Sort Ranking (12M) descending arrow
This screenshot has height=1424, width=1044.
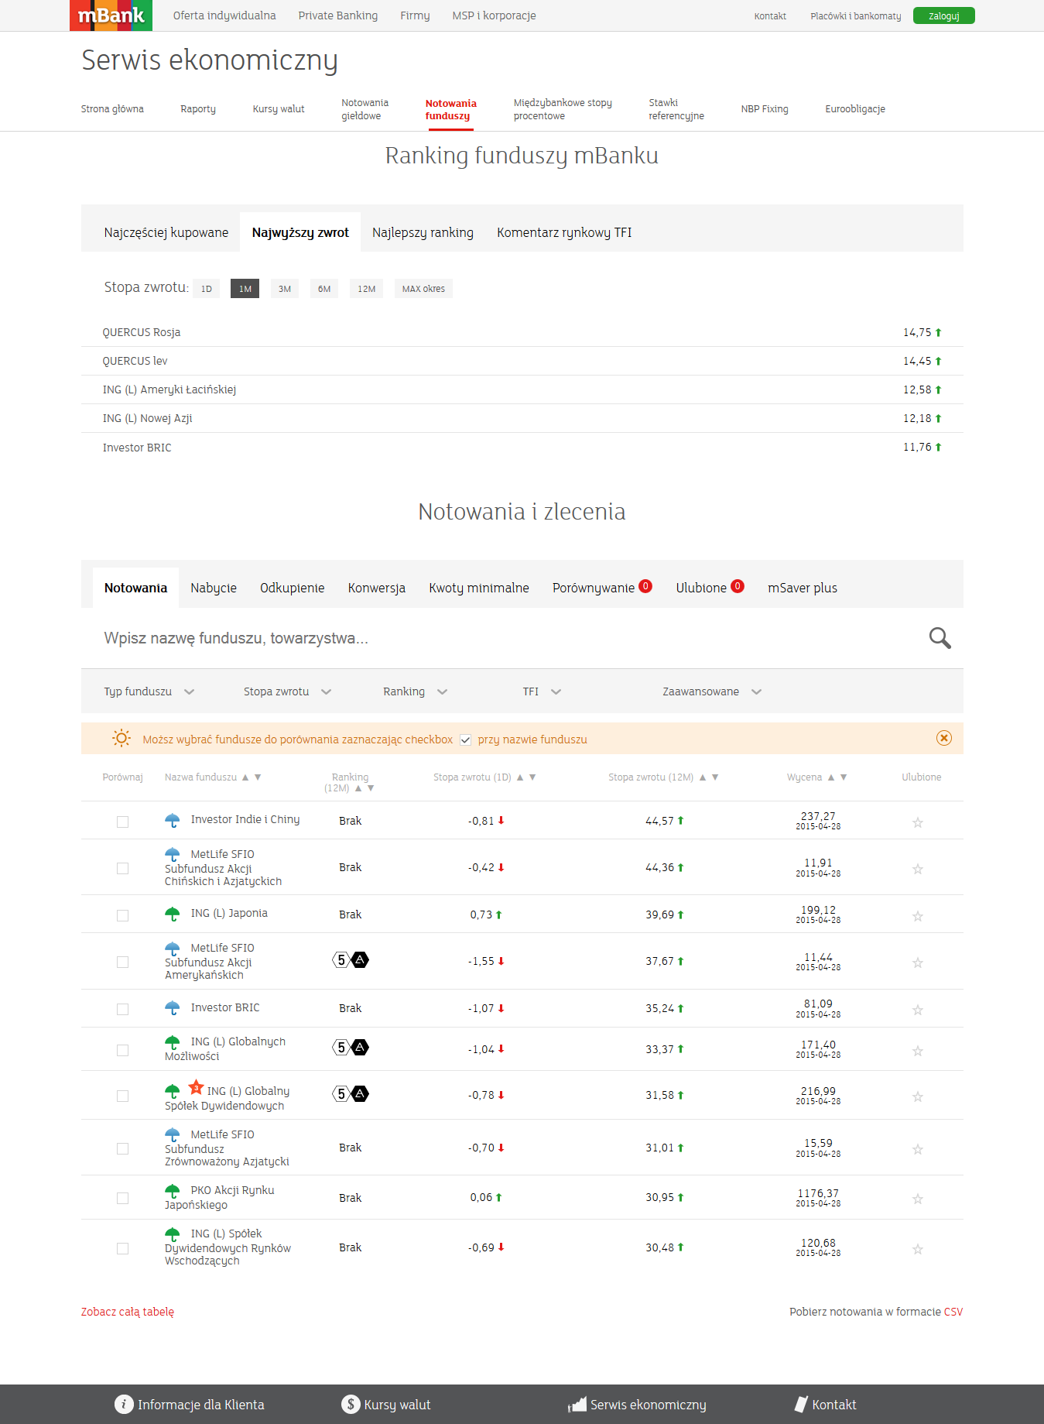tap(371, 788)
